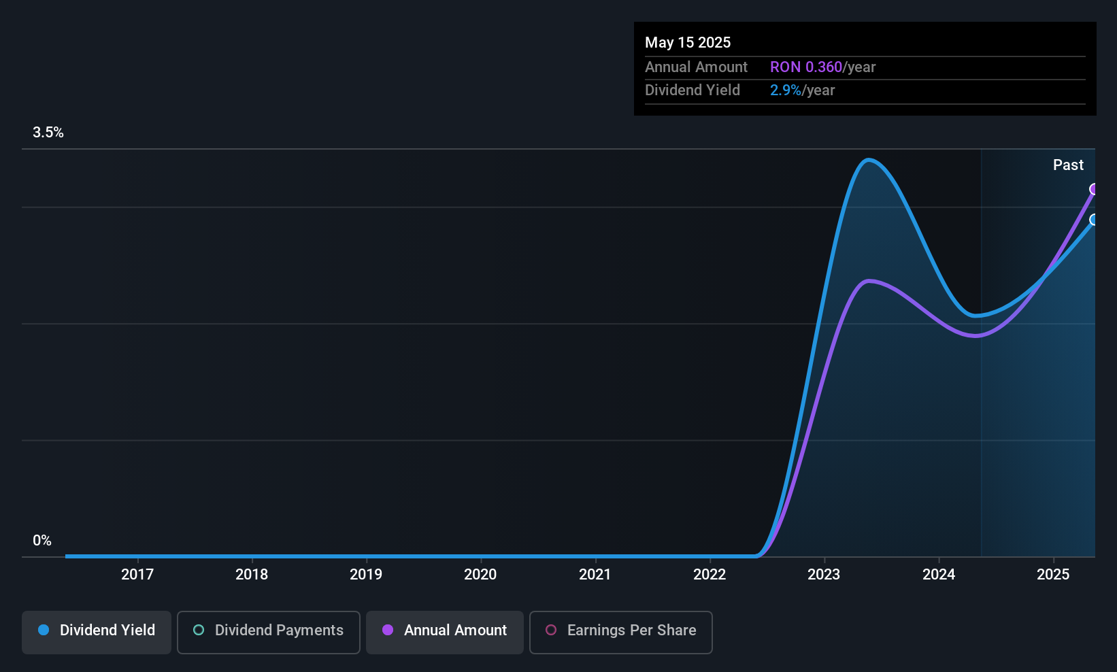The image size is (1117, 672).
Task: Click the blue dot beside Dividend Yield legend
Action: point(44,630)
